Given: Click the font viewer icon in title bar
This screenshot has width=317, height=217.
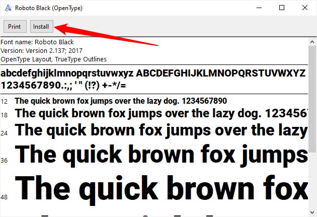Looking at the screenshot, I should click(7, 8).
